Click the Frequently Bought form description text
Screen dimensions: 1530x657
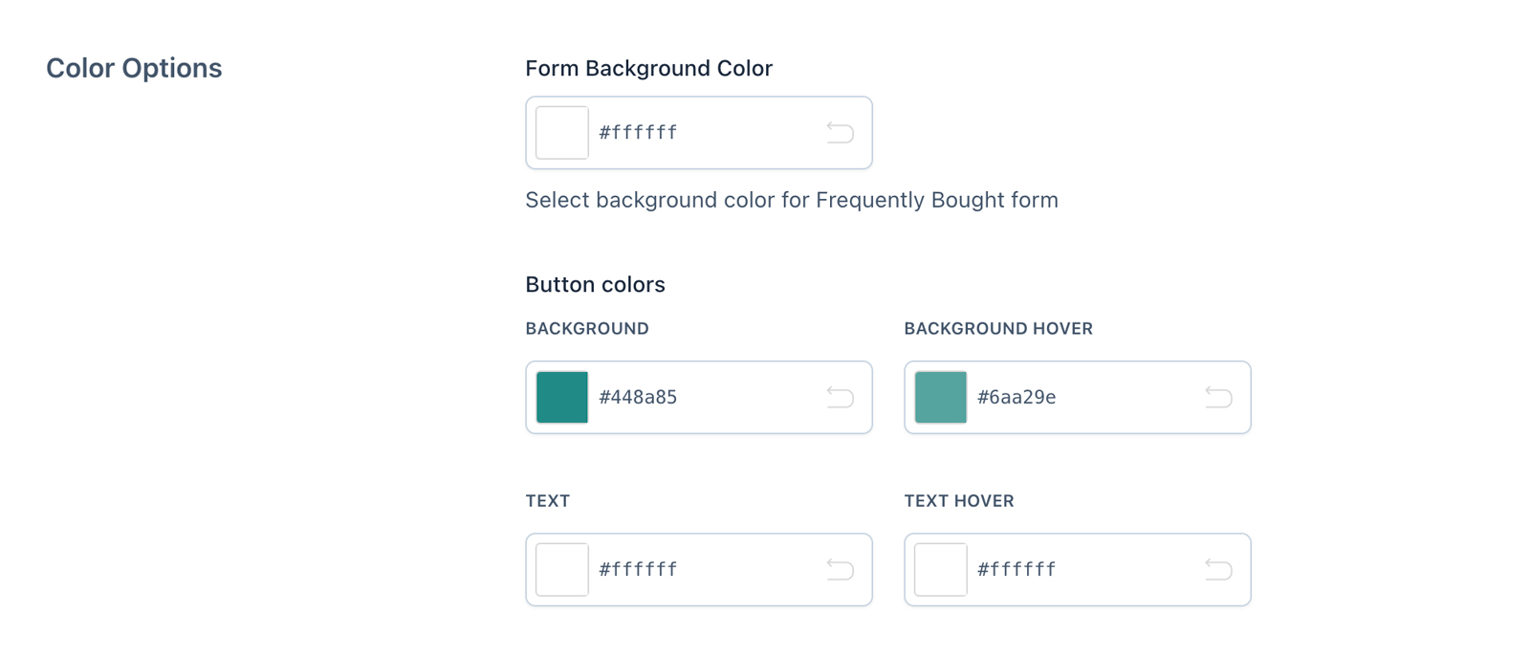click(791, 200)
